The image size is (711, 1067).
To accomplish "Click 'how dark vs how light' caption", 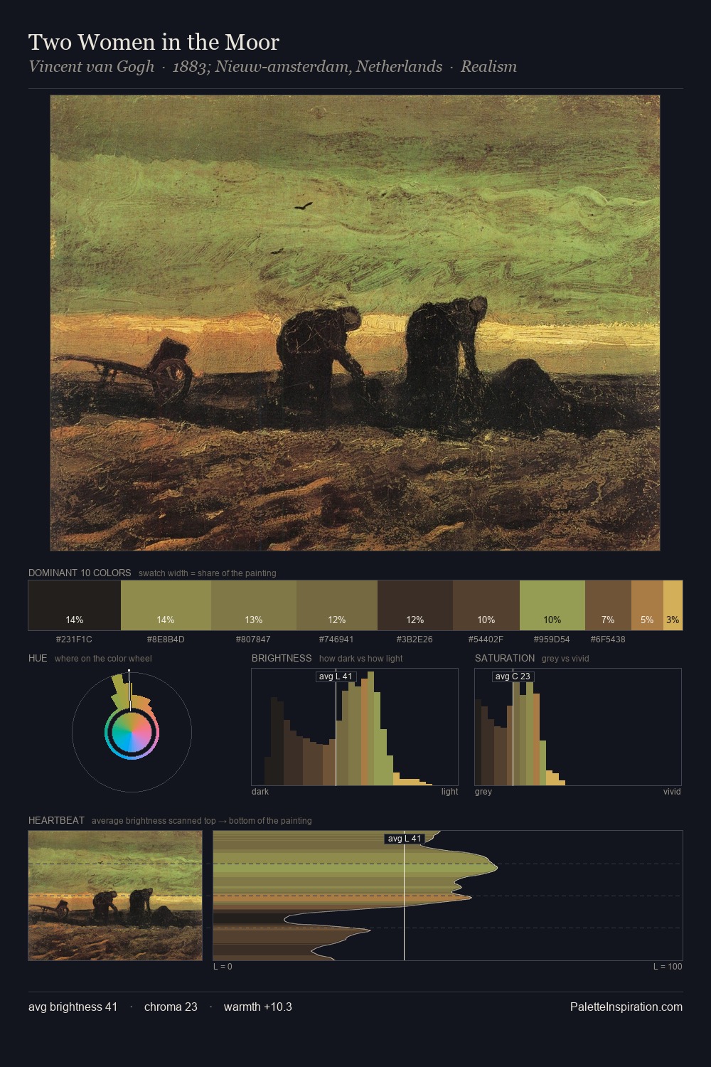I will click(360, 659).
